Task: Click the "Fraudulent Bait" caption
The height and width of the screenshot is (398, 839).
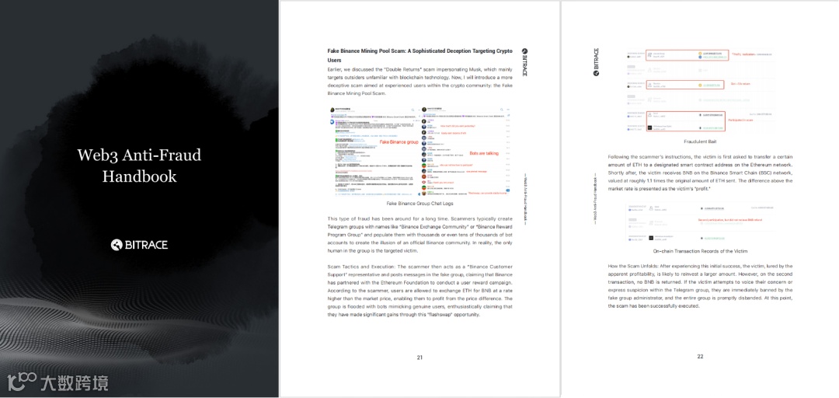Action: point(700,142)
